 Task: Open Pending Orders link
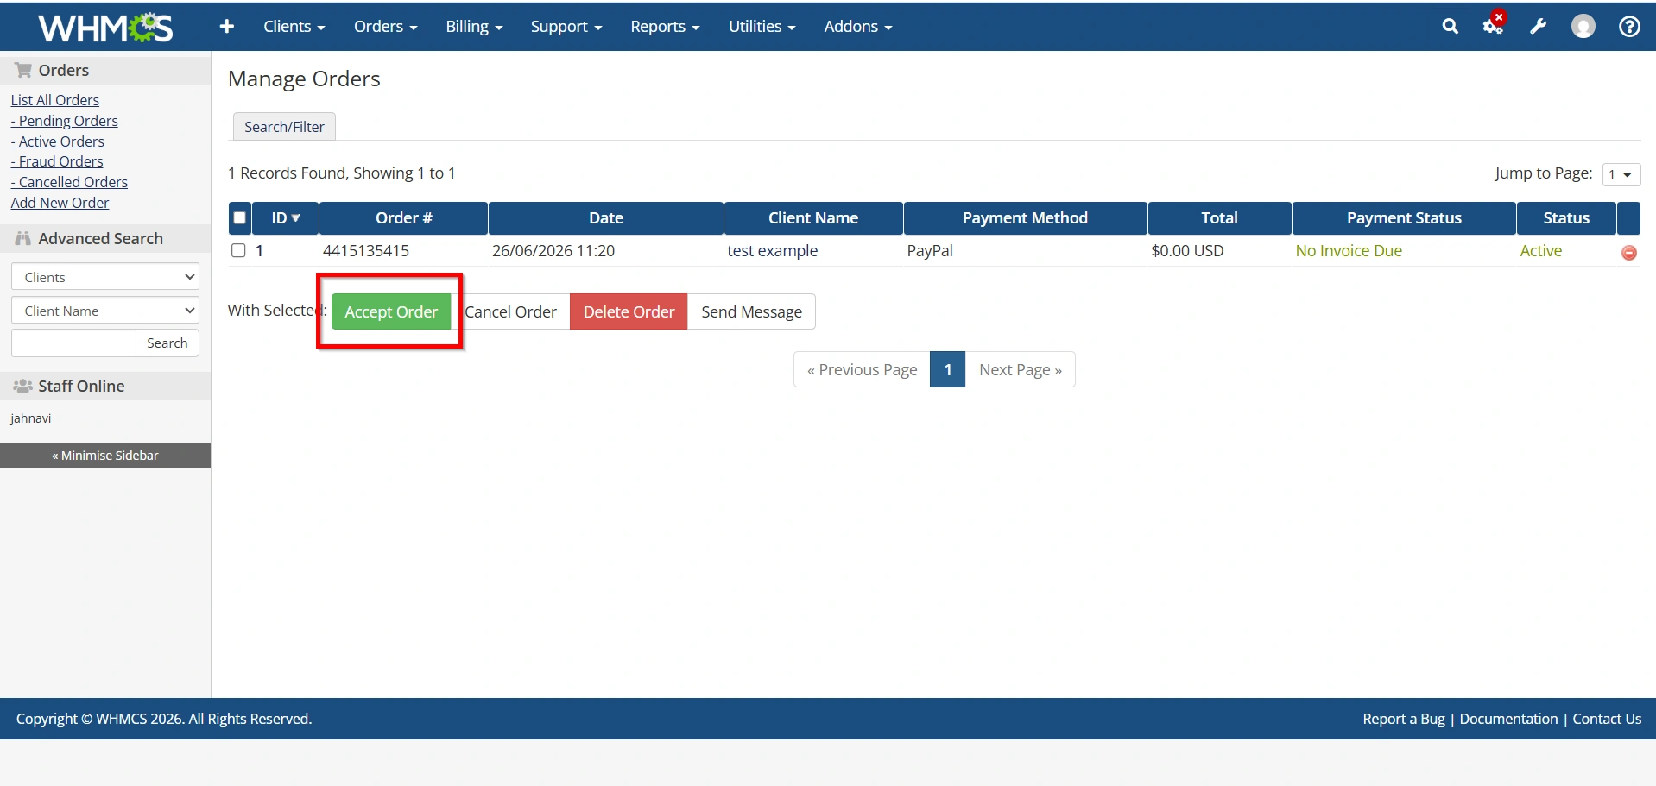(x=65, y=121)
